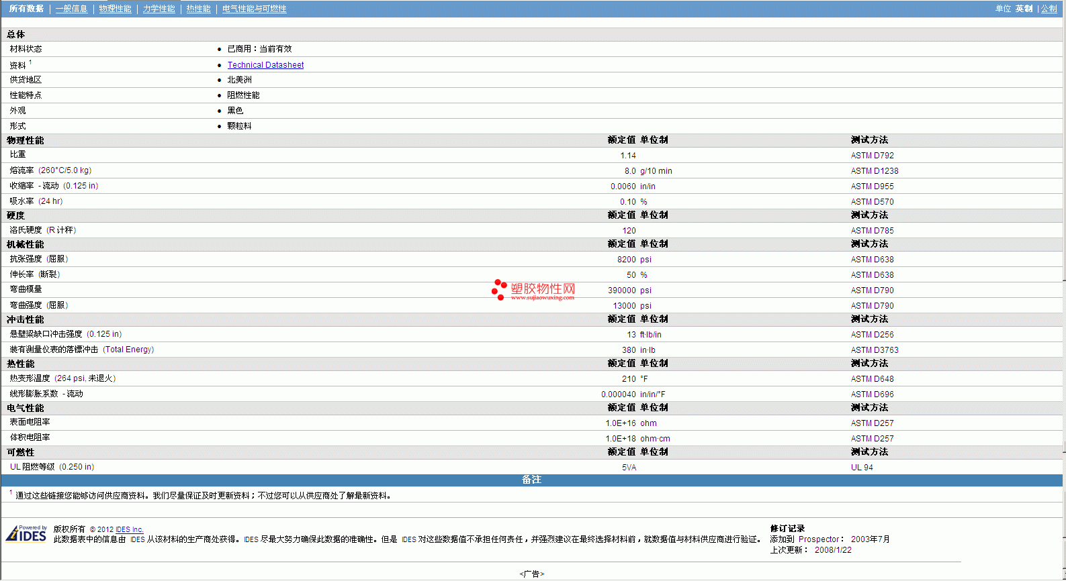
Task: Click the 颗粒料 form value
Action: (239, 126)
